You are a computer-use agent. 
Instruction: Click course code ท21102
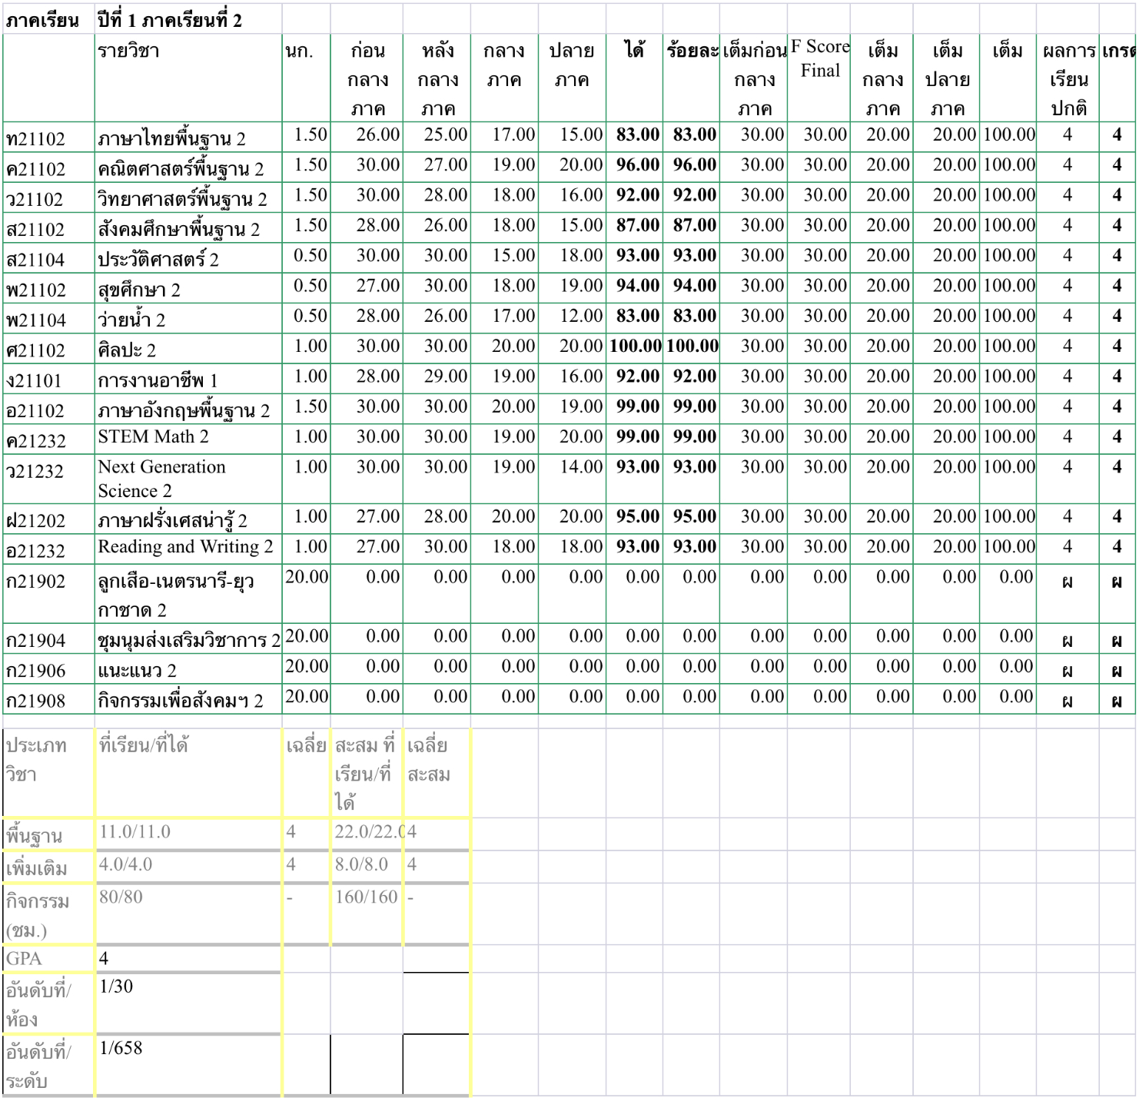coord(48,138)
